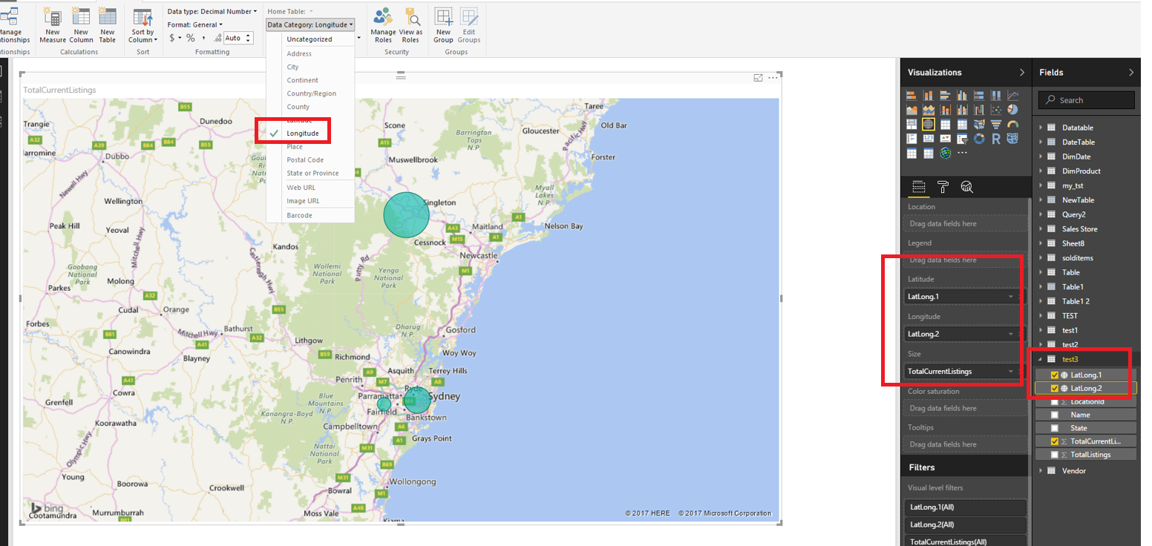This screenshot has height=546, width=1152.
Task: Select the clustered column chart visualization
Action: (x=962, y=96)
